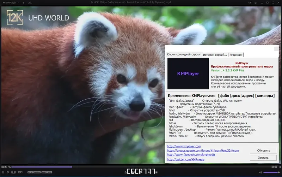The height and width of the screenshot is (177, 282).
Task: Click the 'Обновить' button
Action: pyautogui.click(x=263, y=151)
